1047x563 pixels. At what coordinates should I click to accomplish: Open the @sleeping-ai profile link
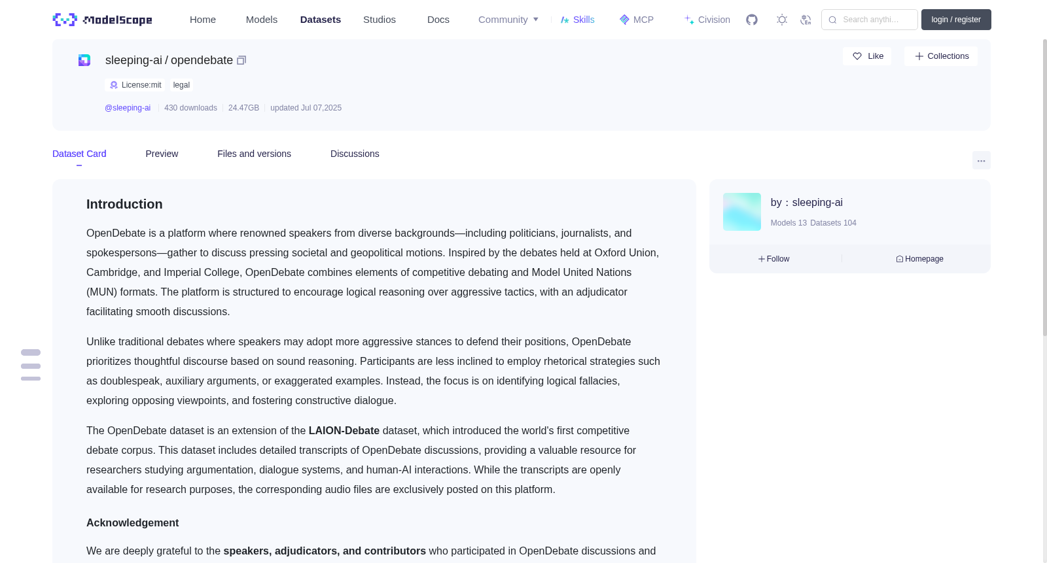(128, 108)
